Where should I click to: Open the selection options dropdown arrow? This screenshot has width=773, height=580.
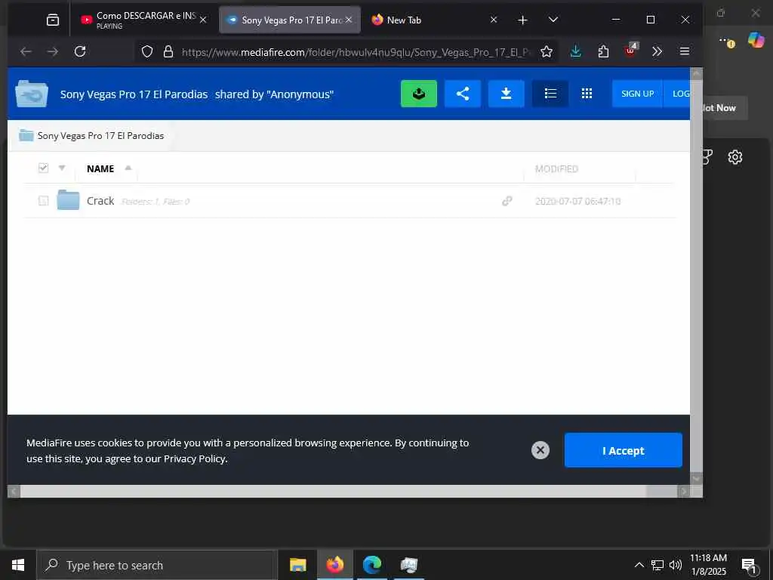coord(62,168)
